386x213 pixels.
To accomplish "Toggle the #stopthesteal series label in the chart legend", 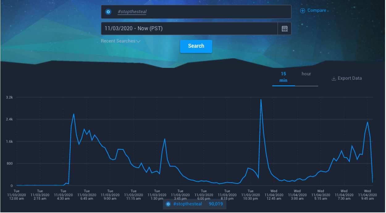I will click(187, 204).
